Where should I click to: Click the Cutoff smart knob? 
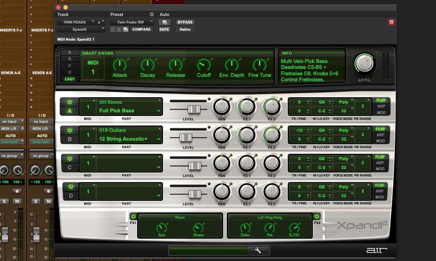tap(204, 65)
